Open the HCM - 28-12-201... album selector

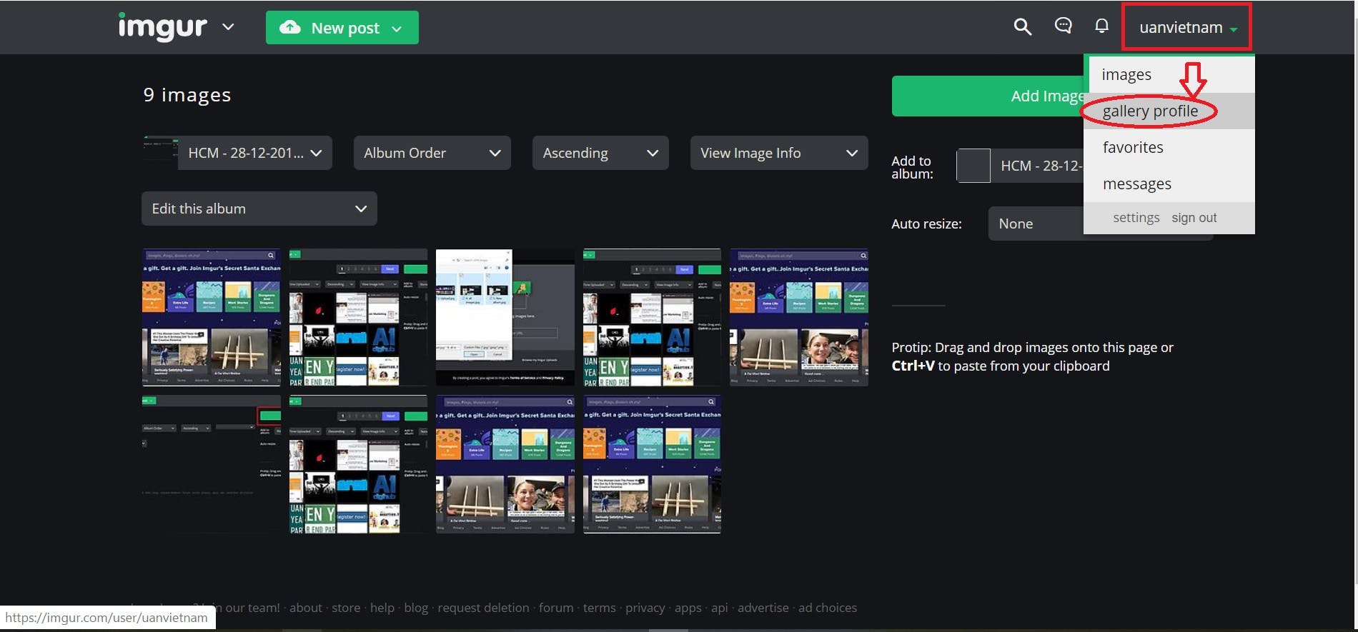255,153
